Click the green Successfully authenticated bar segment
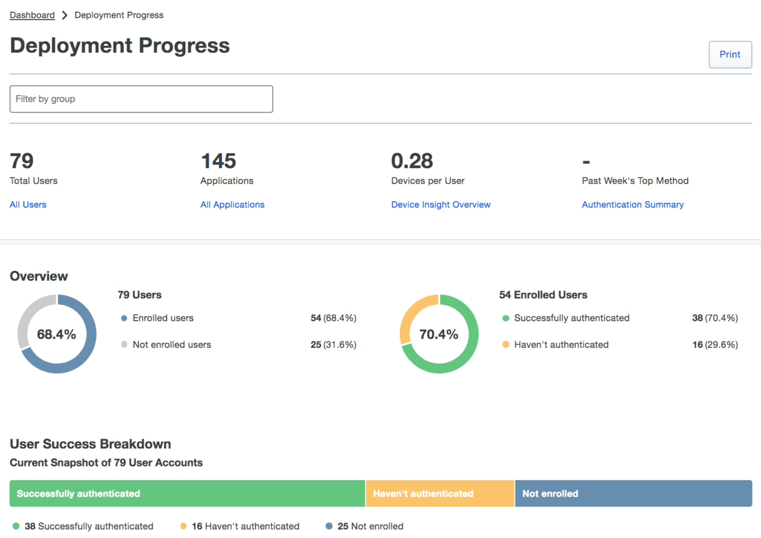Screen dimensions: 761x538 [x=187, y=493]
